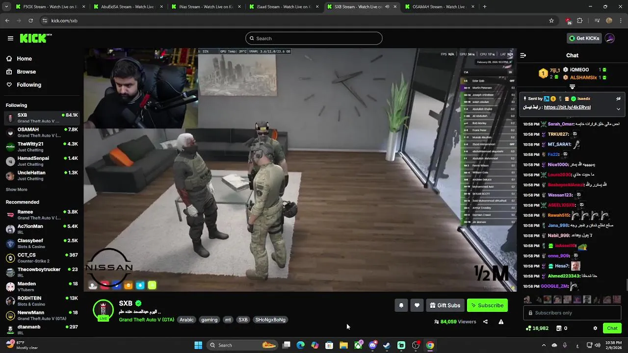Click the Grand Theft Auto V category link
Screen dimensions: 628x353
pyautogui.click(x=146, y=320)
